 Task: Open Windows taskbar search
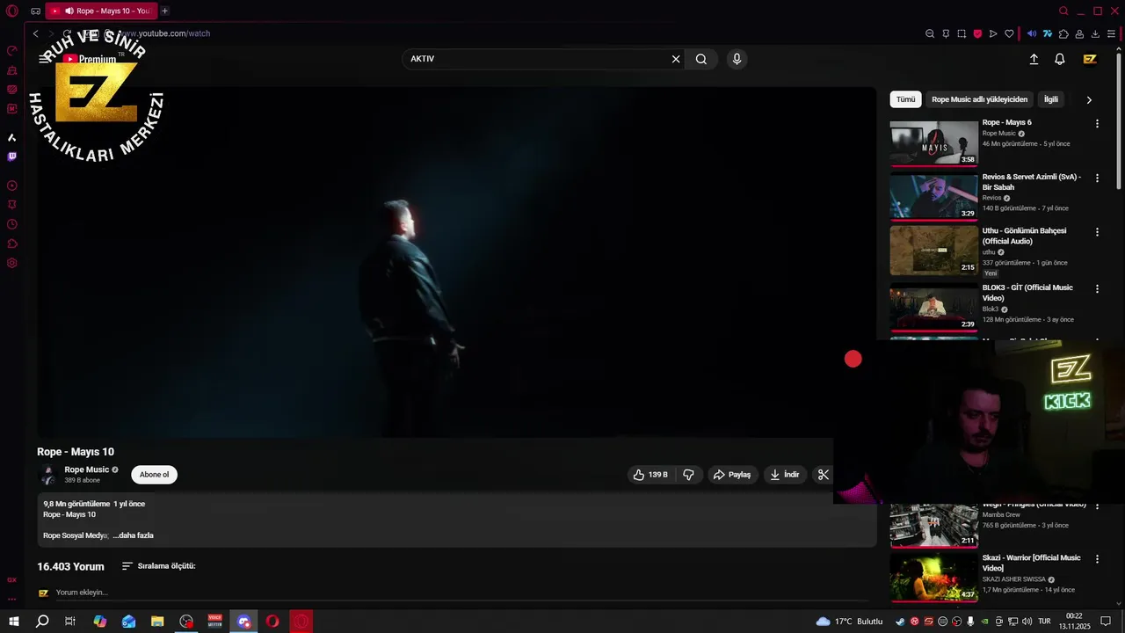pos(42,622)
